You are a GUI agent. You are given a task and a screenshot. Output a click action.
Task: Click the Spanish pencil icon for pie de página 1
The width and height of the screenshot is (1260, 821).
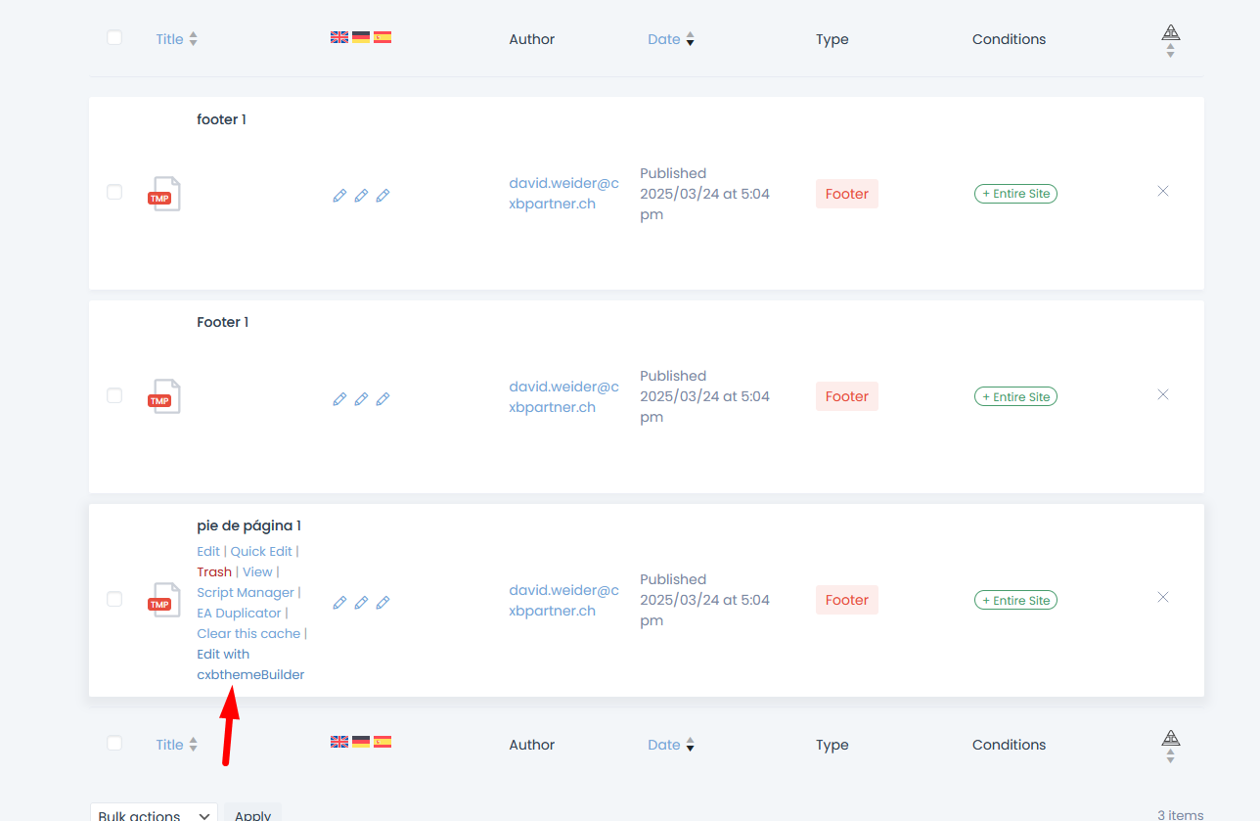click(x=382, y=603)
